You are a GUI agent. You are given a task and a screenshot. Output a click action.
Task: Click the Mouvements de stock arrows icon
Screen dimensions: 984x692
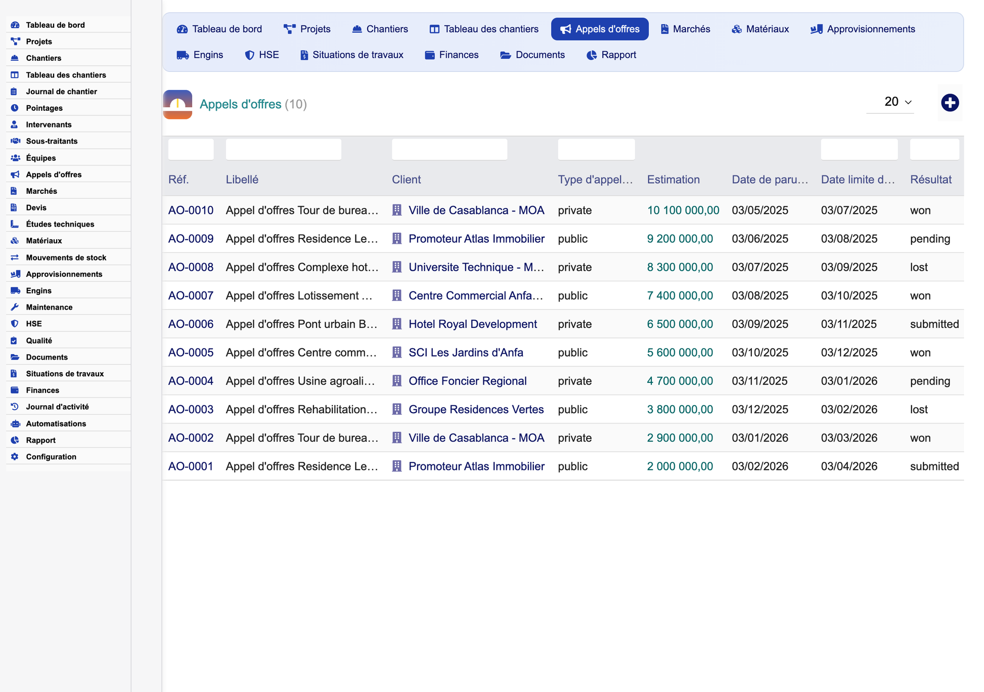[x=15, y=257]
